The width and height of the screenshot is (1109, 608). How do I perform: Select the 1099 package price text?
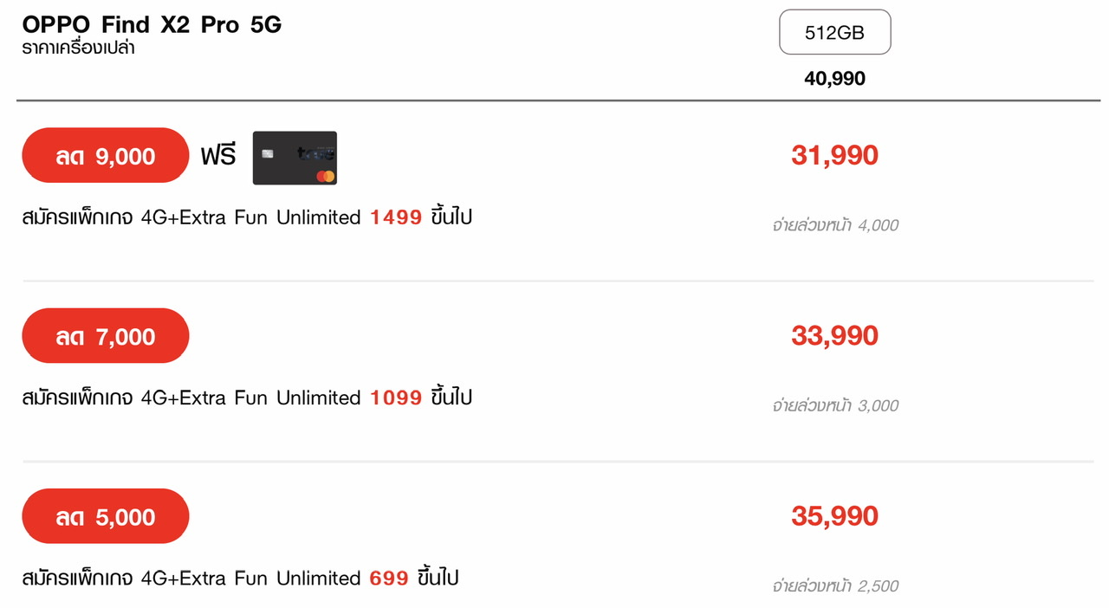coord(396,398)
